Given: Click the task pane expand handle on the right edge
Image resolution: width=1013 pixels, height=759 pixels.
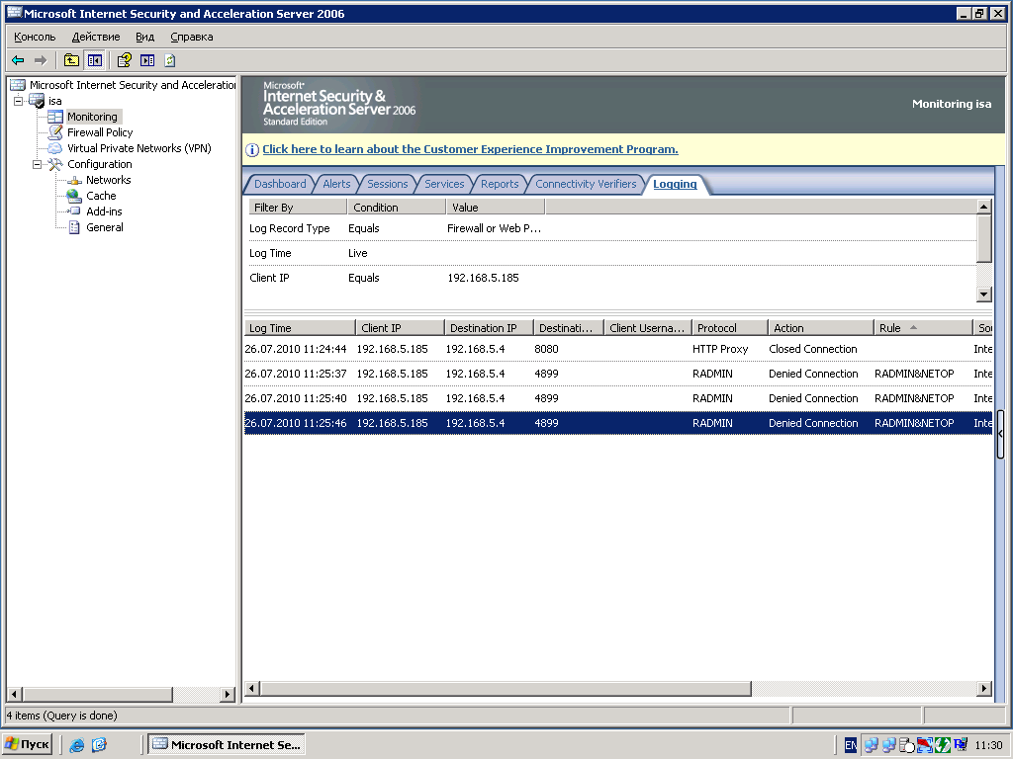Looking at the screenshot, I should 1000,435.
